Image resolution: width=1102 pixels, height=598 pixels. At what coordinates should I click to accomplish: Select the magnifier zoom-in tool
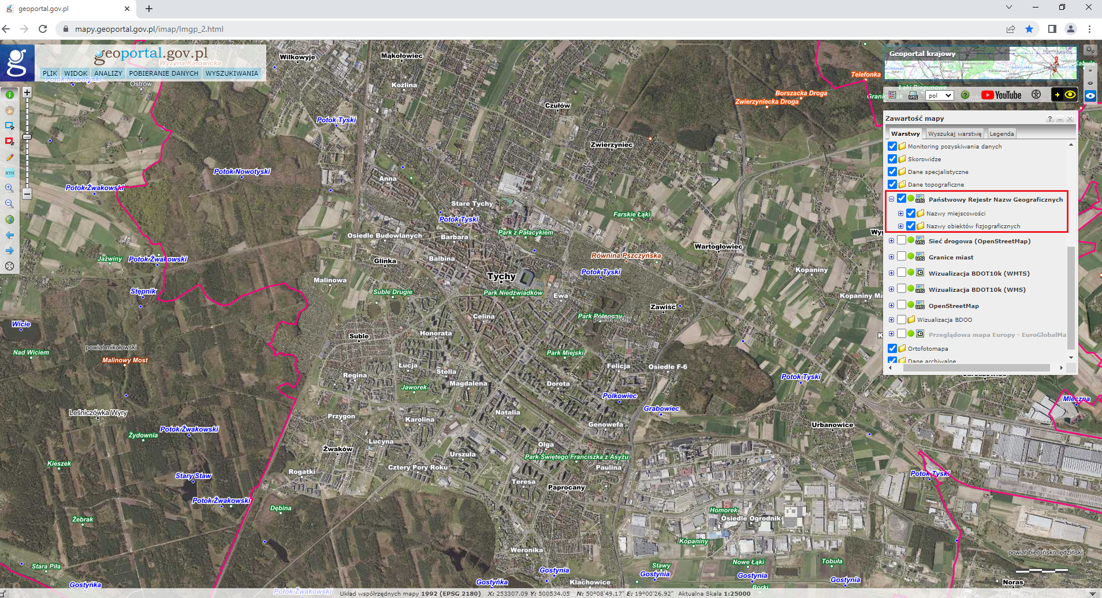tap(10, 188)
